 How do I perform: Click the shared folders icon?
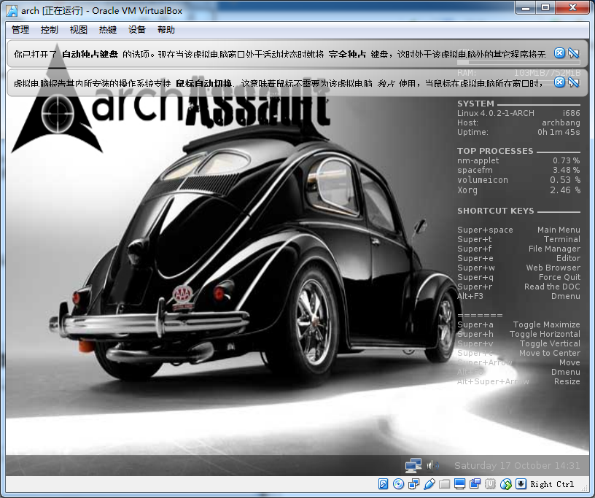point(444,484)
